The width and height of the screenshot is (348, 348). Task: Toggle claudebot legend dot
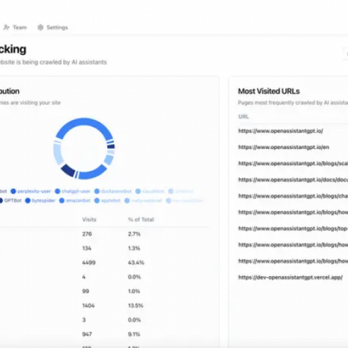pyautogui.click(x=138, y=191)
